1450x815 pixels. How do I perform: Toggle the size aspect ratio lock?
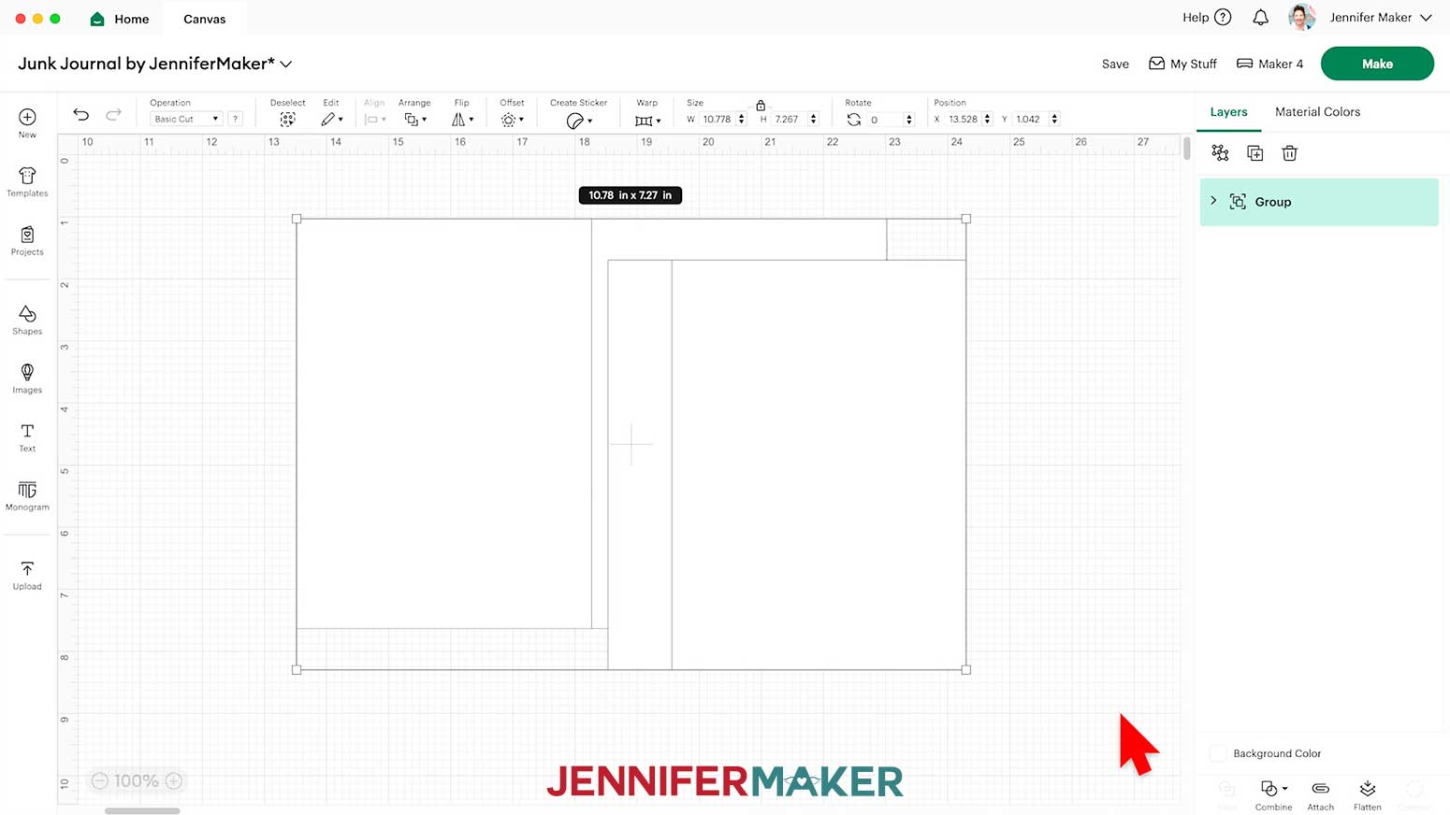pyautogui.click(x=761, y=105)
